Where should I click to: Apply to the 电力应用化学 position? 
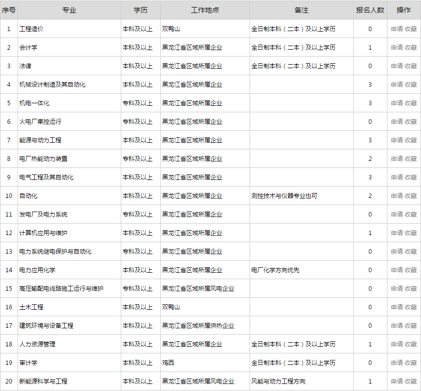[x=397, y=270]
